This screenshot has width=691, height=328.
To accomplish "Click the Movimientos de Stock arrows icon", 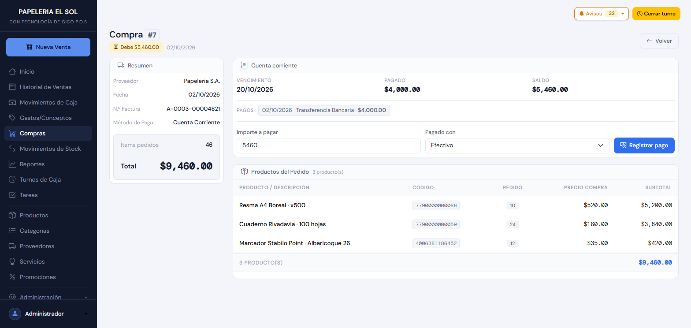I will coord(12,149).
